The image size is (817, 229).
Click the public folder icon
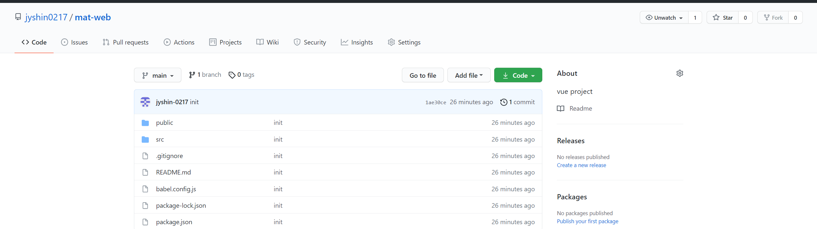[145, 123]
